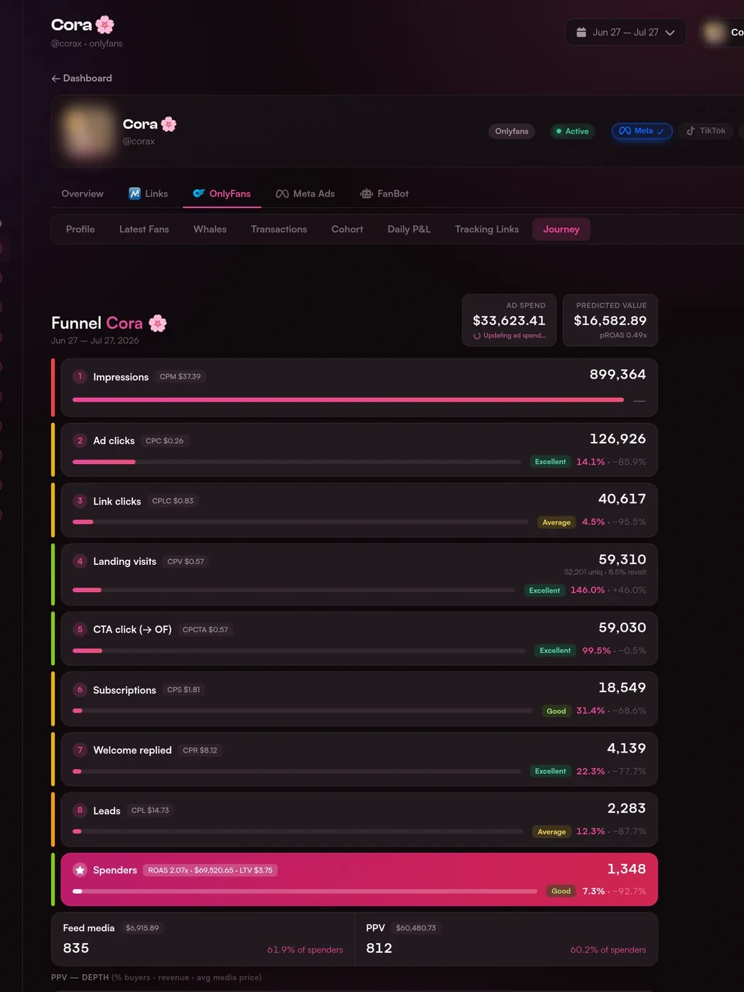This screenshot has width=744, height=992.
Task: Click the robot icon in FanBot tab
Action: point(367,193)
